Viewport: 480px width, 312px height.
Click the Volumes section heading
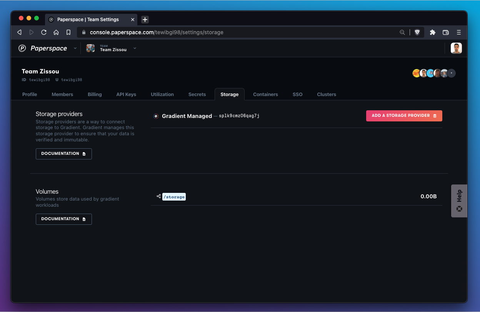pyautogui.click(x=47, y=192)
